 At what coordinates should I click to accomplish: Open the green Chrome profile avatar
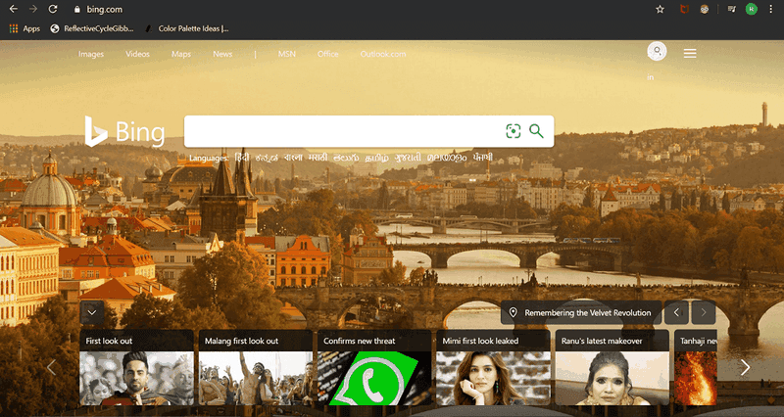(x=751, y=9)
